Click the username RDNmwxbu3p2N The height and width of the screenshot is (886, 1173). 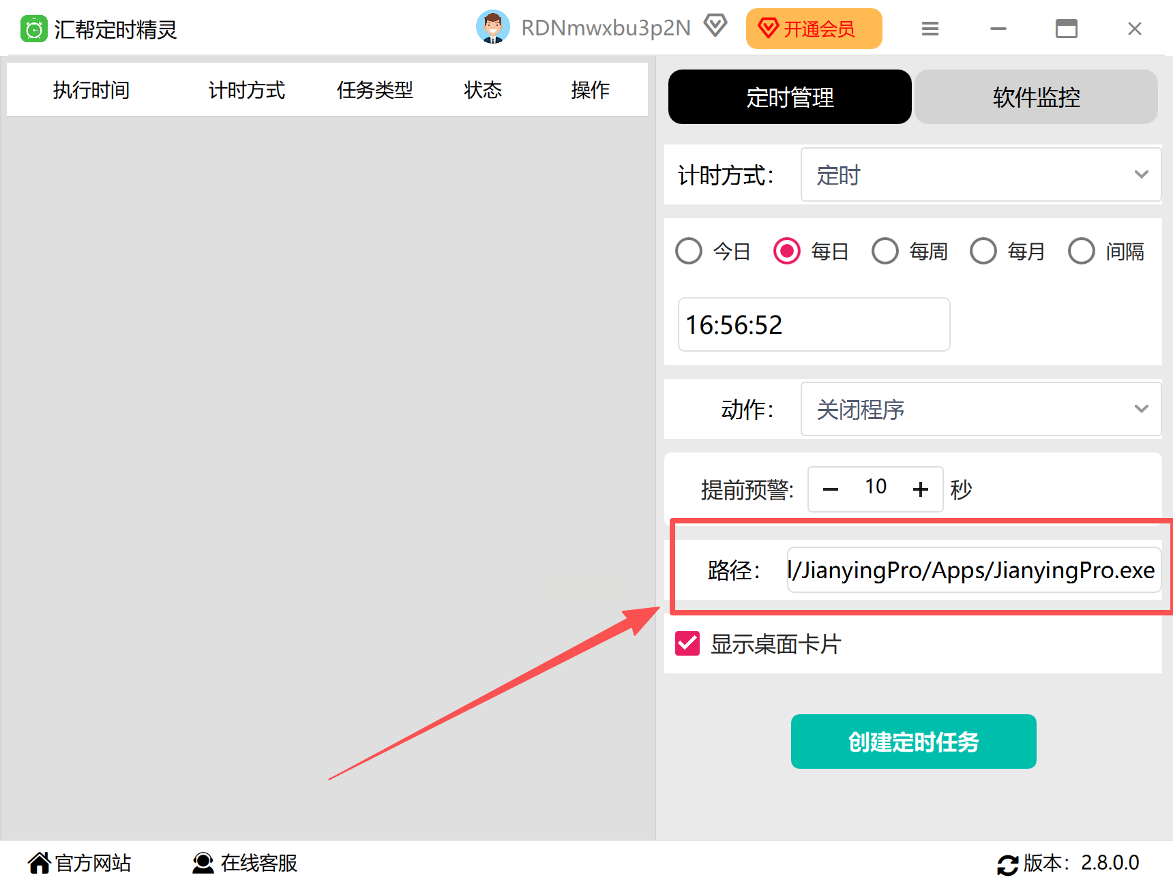click(606, 28)
